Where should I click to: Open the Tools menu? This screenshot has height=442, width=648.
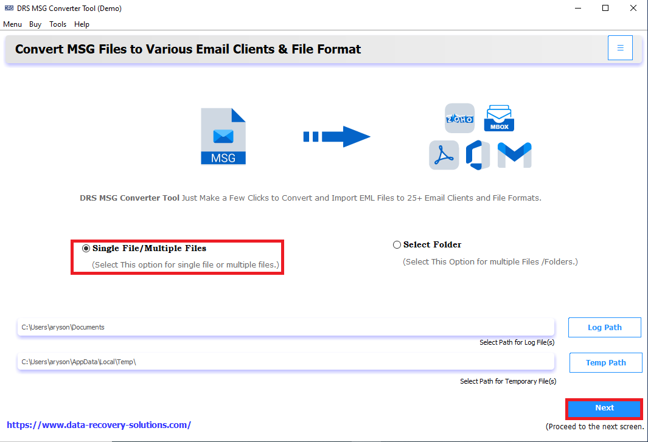(58, 24)
